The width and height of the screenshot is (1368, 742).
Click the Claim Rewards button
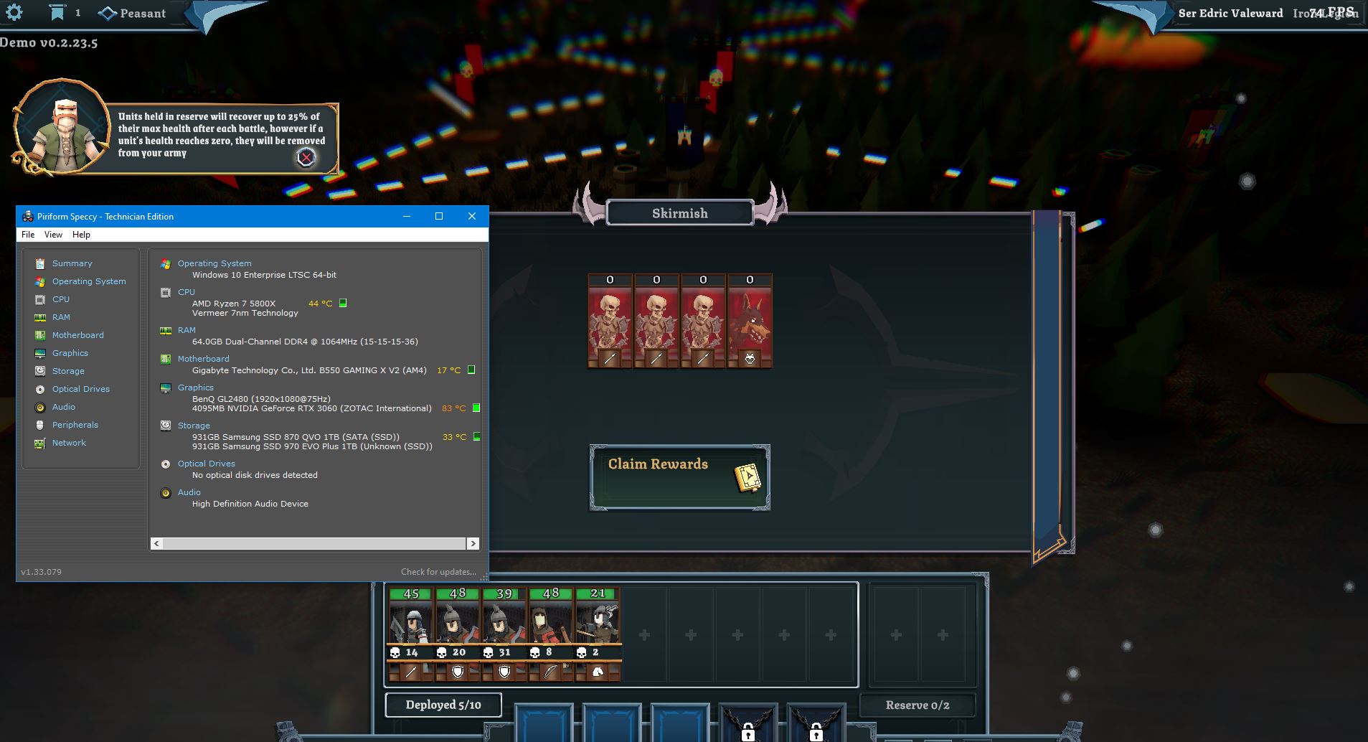(x=680, y=477)
